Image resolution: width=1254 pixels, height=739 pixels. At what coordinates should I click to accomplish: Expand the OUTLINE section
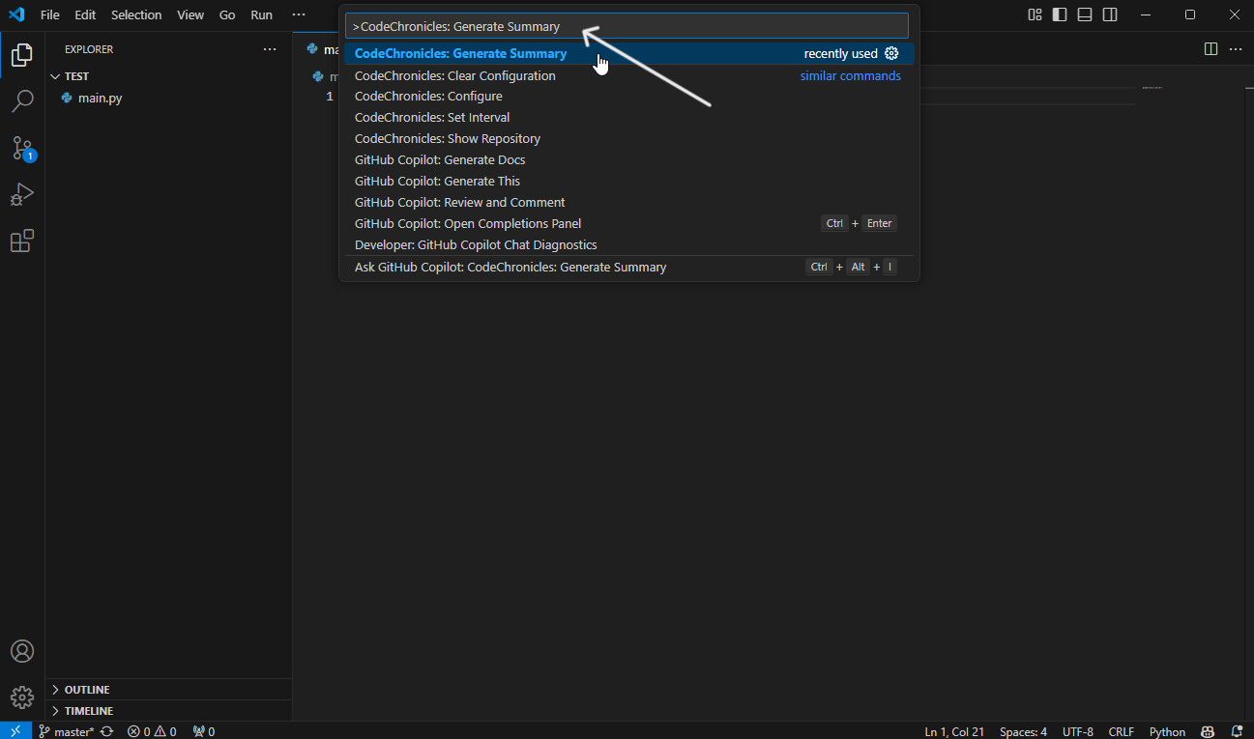(168, 690)
